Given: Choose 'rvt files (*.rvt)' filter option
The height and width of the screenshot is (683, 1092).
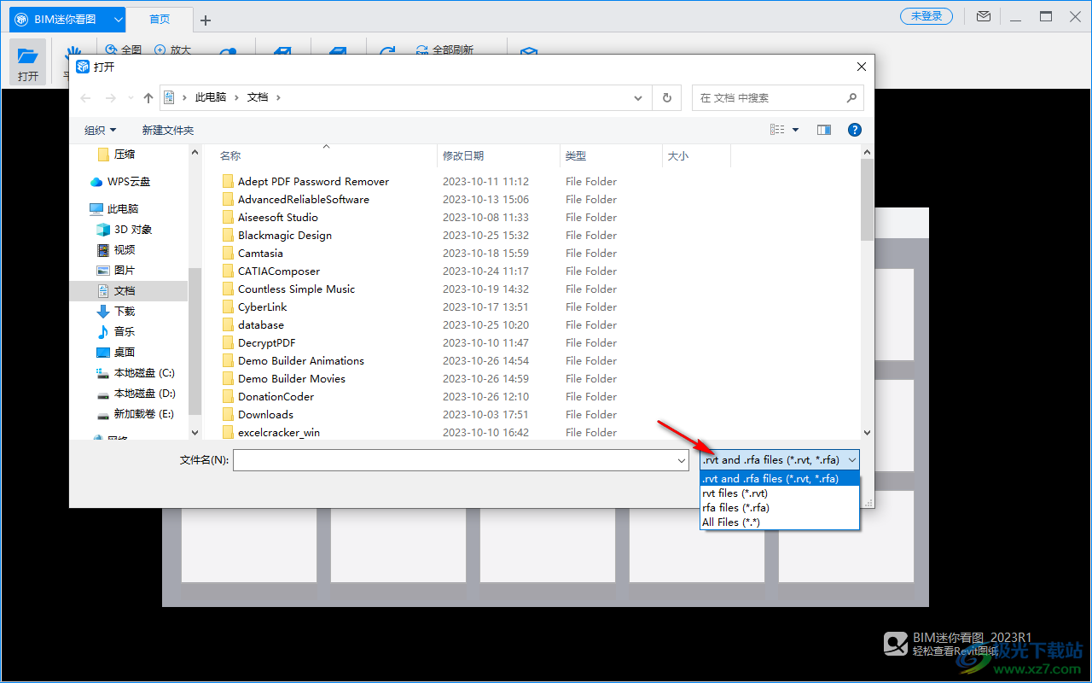Looking at the screenshot, I should tap(735, 493).
